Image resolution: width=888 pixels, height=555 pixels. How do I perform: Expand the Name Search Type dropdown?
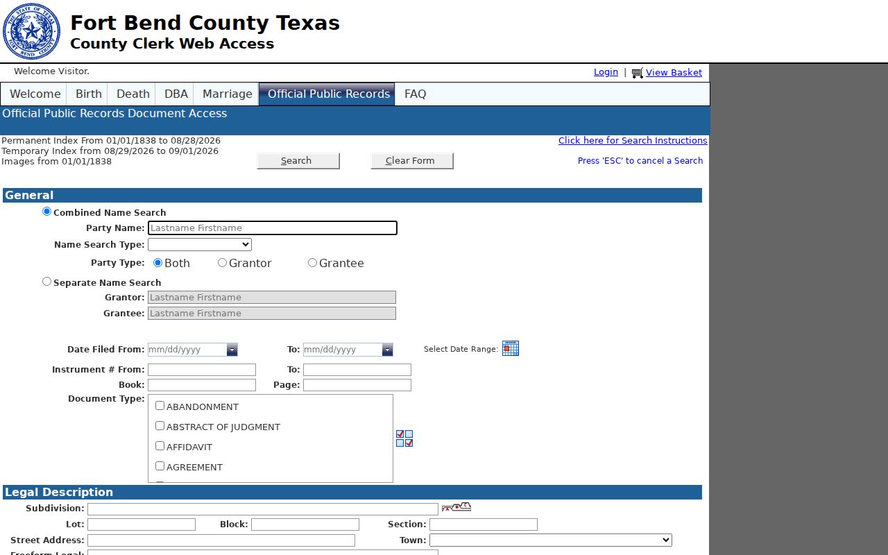pos(200,244)
